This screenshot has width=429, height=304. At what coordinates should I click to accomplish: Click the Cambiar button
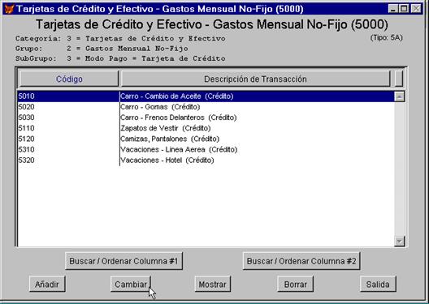coord(131,285)
